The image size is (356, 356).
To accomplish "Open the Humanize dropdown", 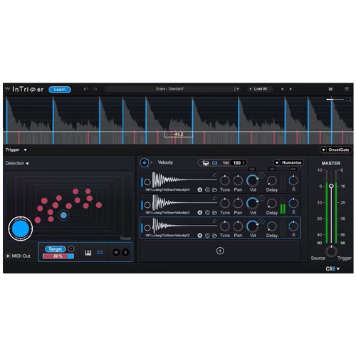I will coord(288,162).
